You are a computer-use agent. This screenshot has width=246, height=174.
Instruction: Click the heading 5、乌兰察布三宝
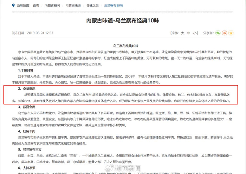[x=30, y=149]
